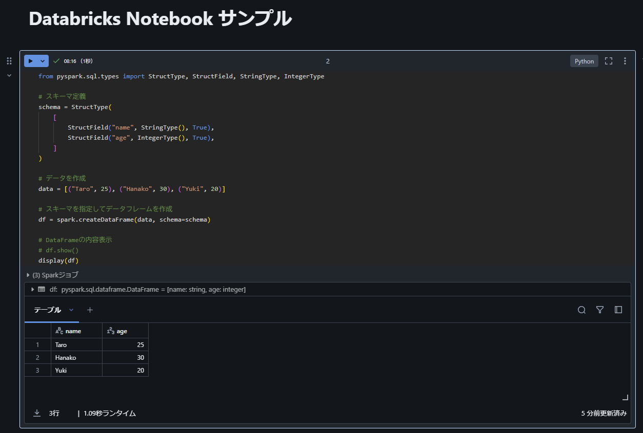
Task: Select the Hanako row in the results
Action: click(x=66, y=357)
